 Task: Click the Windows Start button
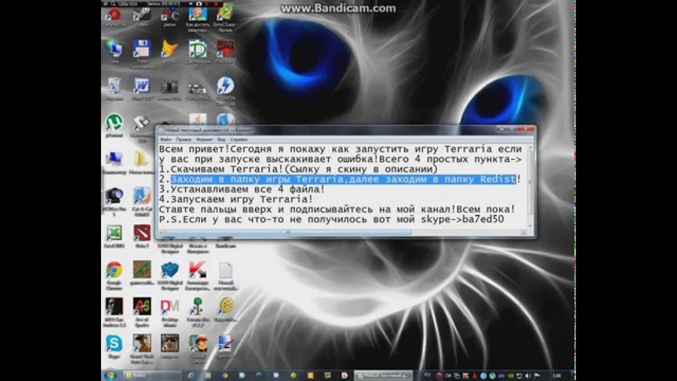click(x=111, y=375)
